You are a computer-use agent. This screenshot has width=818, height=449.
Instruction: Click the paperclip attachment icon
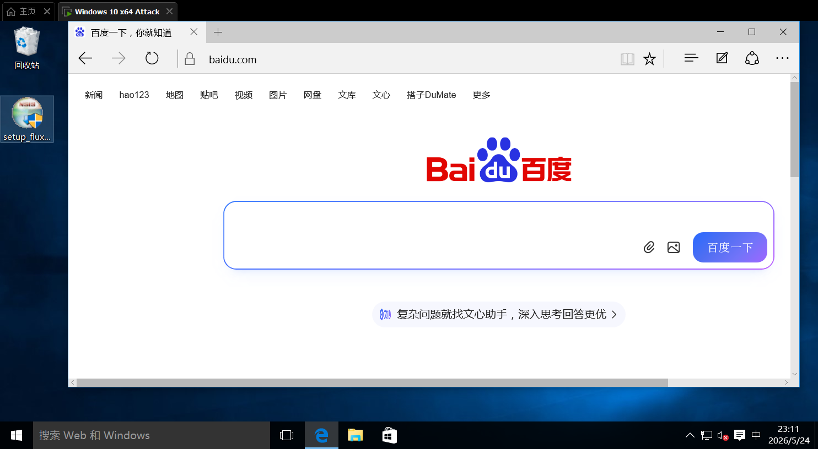(649, 248)
